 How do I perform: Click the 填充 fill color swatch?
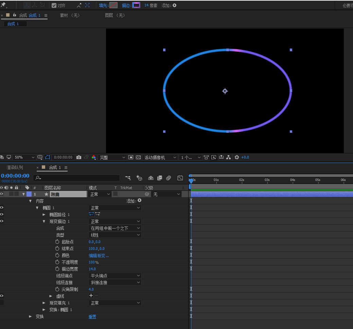click(x=113, y=5)
